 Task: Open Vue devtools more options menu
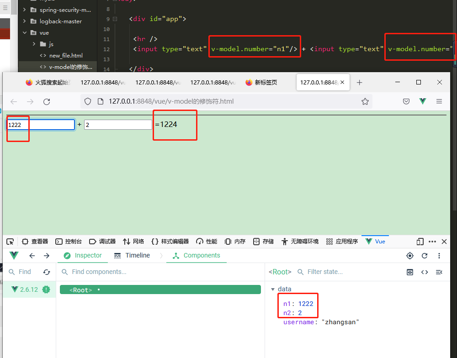[439, 256]
